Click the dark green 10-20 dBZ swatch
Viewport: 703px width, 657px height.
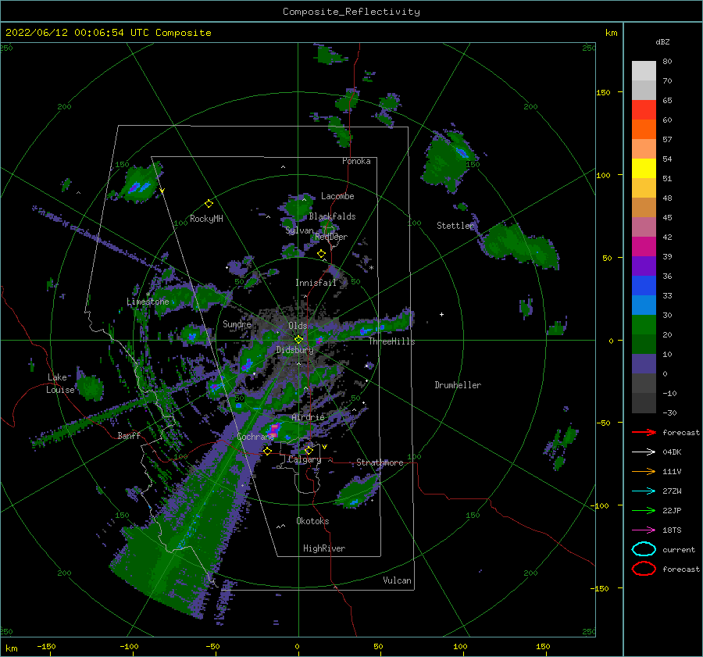coord(644,344)
